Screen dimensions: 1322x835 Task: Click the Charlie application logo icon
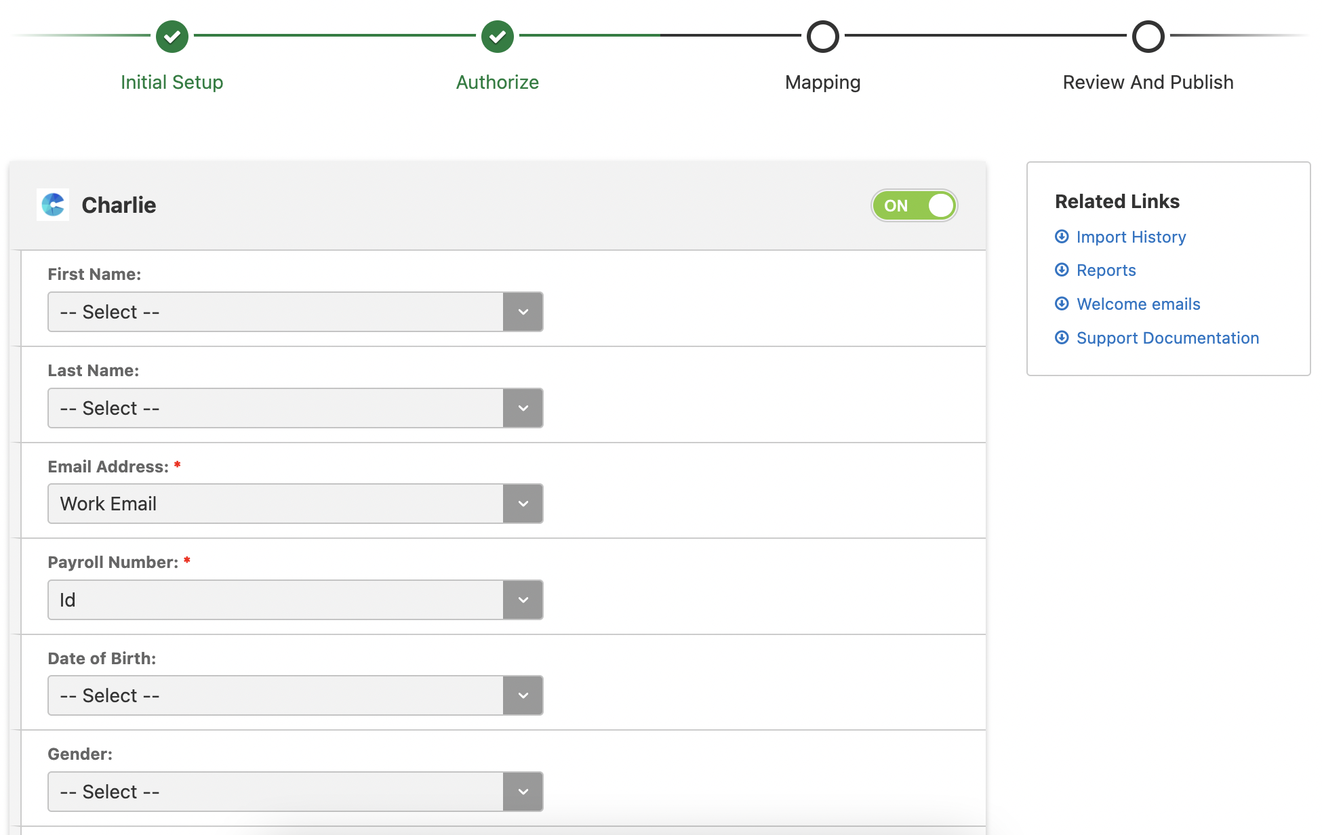(x=54, y=204)
